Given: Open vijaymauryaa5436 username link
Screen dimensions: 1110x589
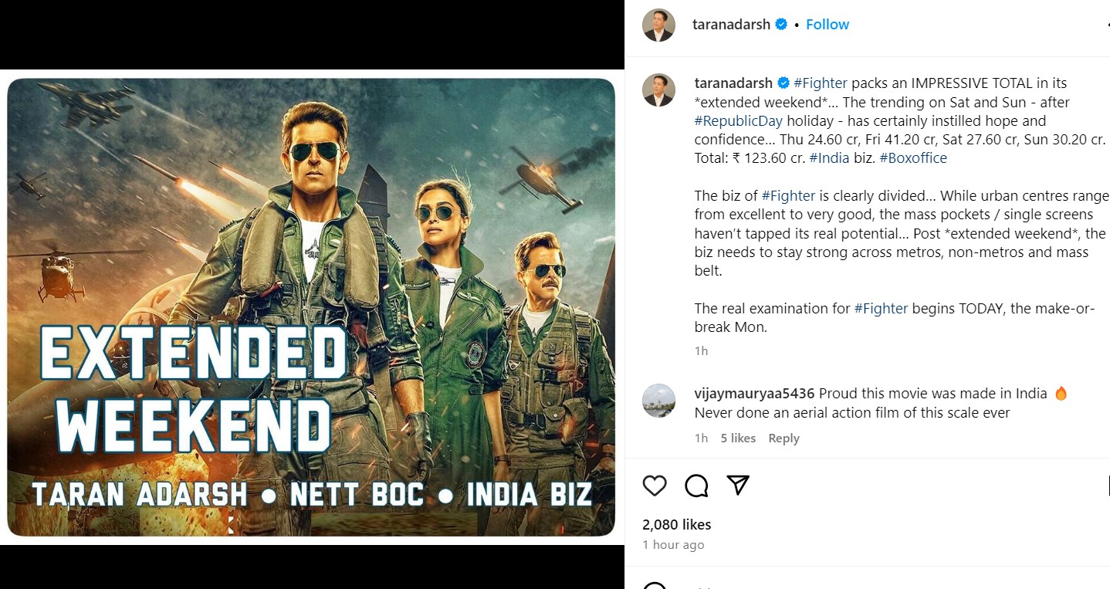Looking at the screenshot, I should click(x=754, y=394).
